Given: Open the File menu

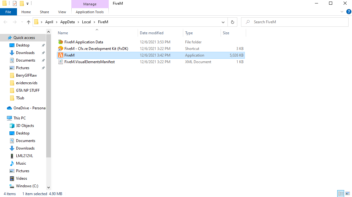Looking at the screenshot, I should (x=8, y=12).
